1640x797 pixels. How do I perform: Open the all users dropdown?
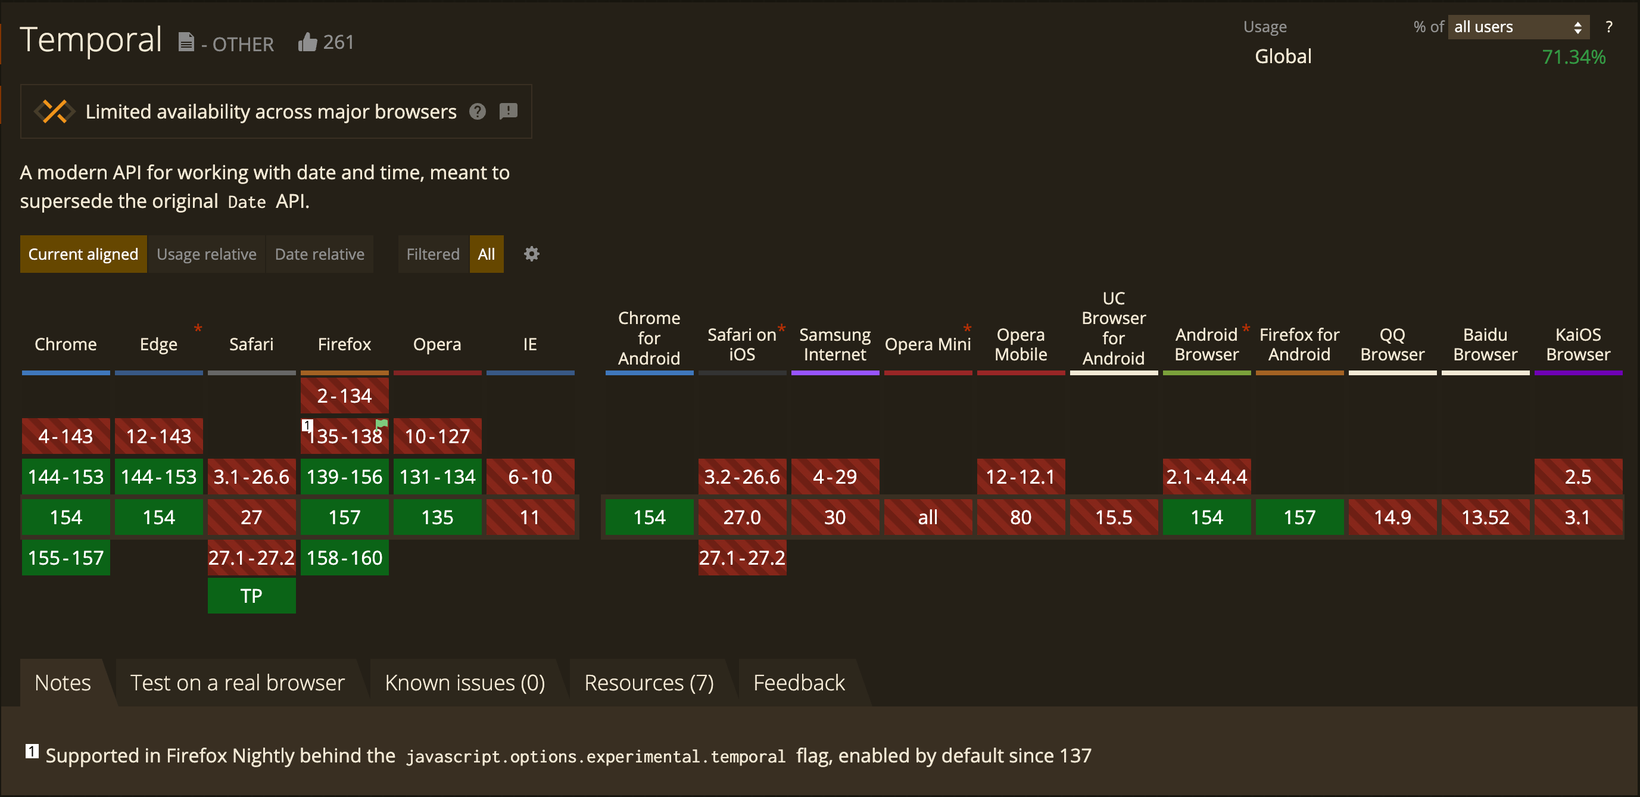point(1519,27)
